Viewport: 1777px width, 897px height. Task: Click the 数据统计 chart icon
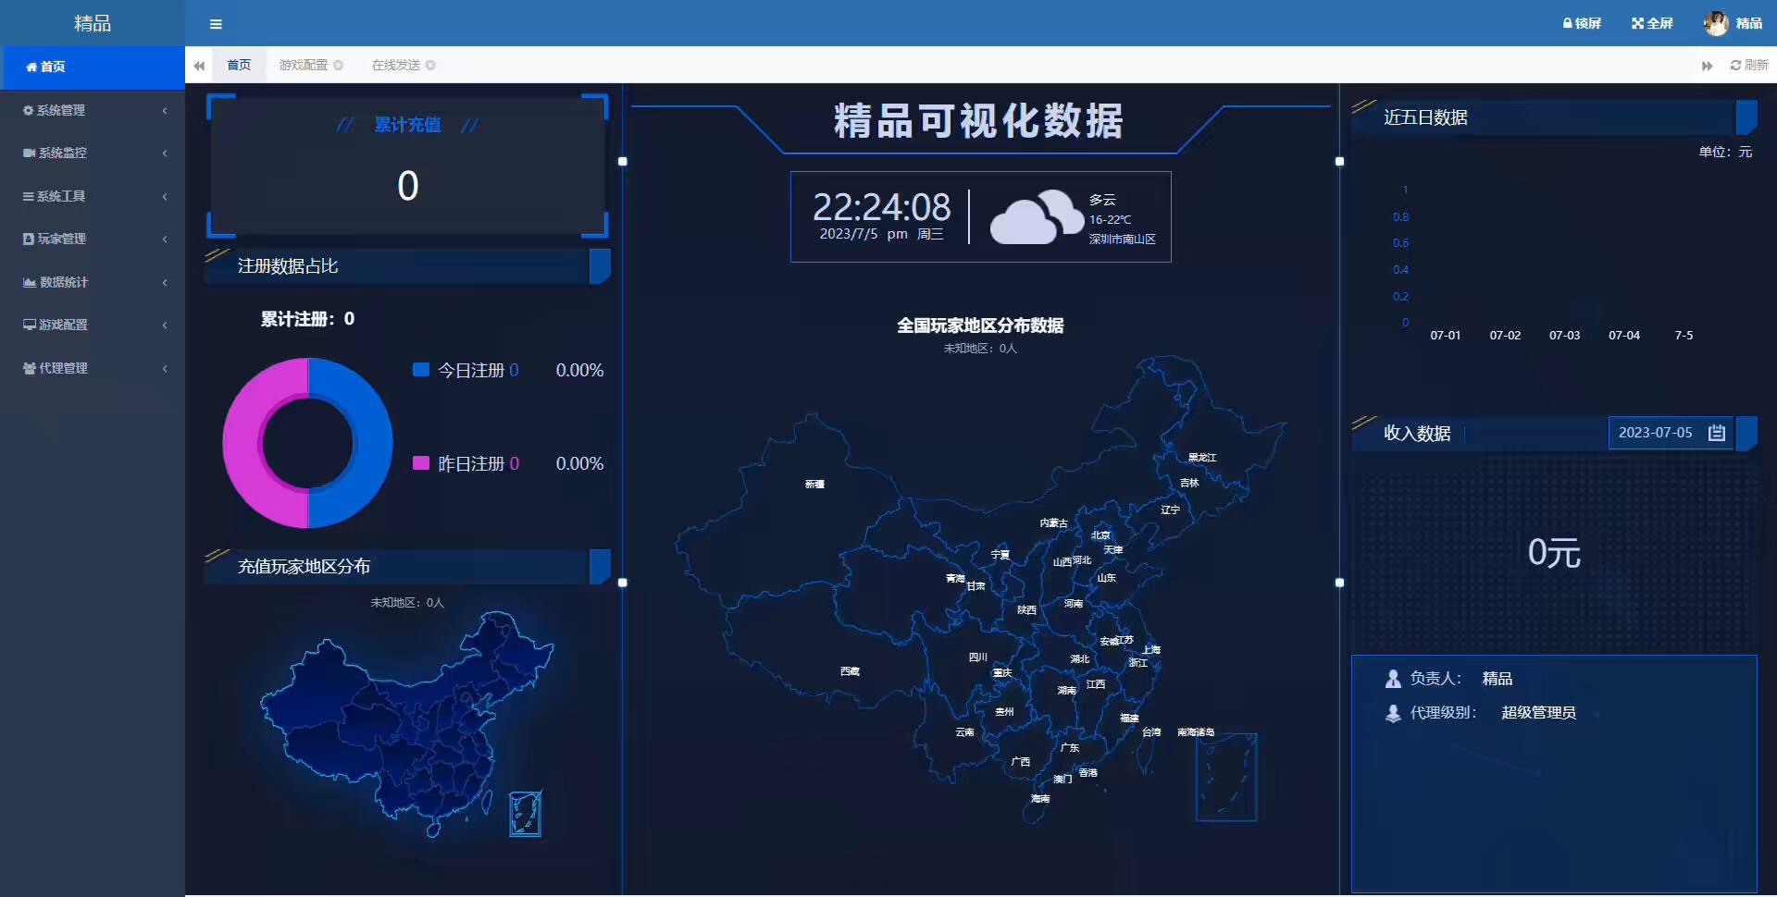click(x=30, y=283)
